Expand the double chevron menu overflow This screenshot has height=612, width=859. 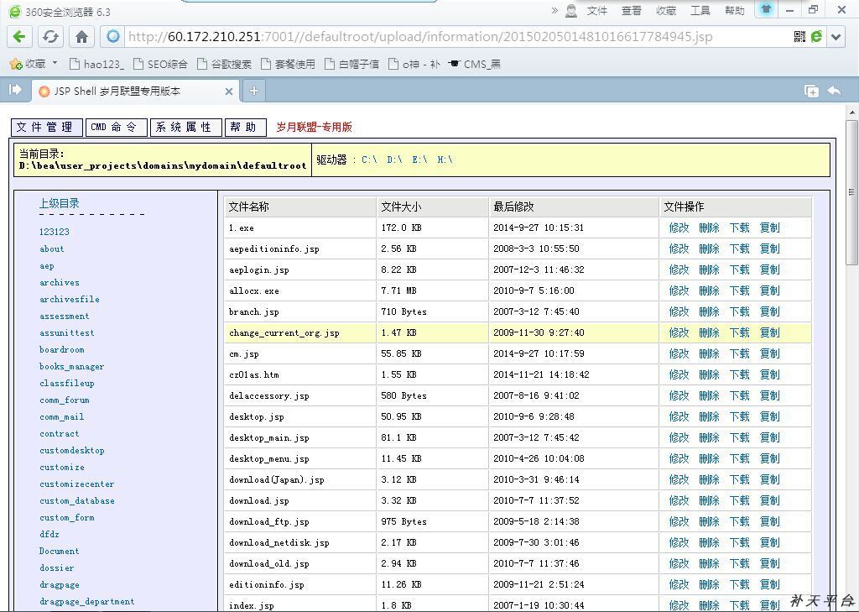(x=554, y=10)
